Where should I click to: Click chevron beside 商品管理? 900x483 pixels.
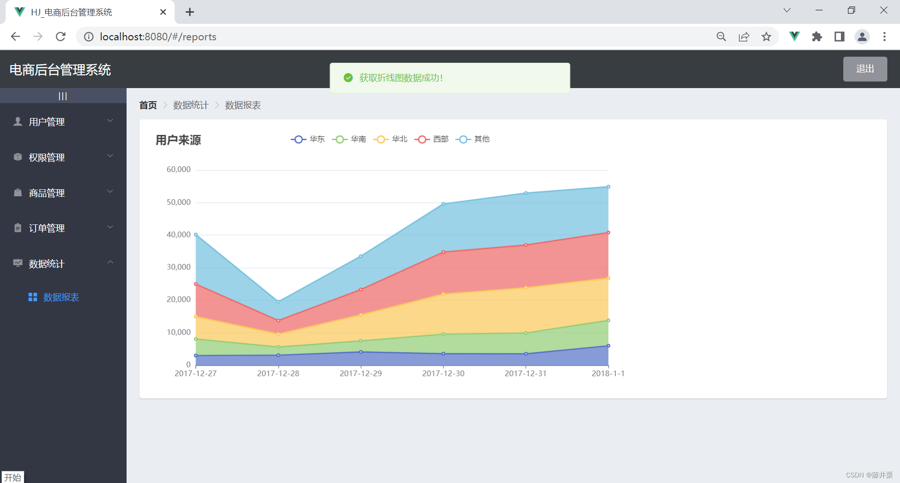tap(110, 192)
